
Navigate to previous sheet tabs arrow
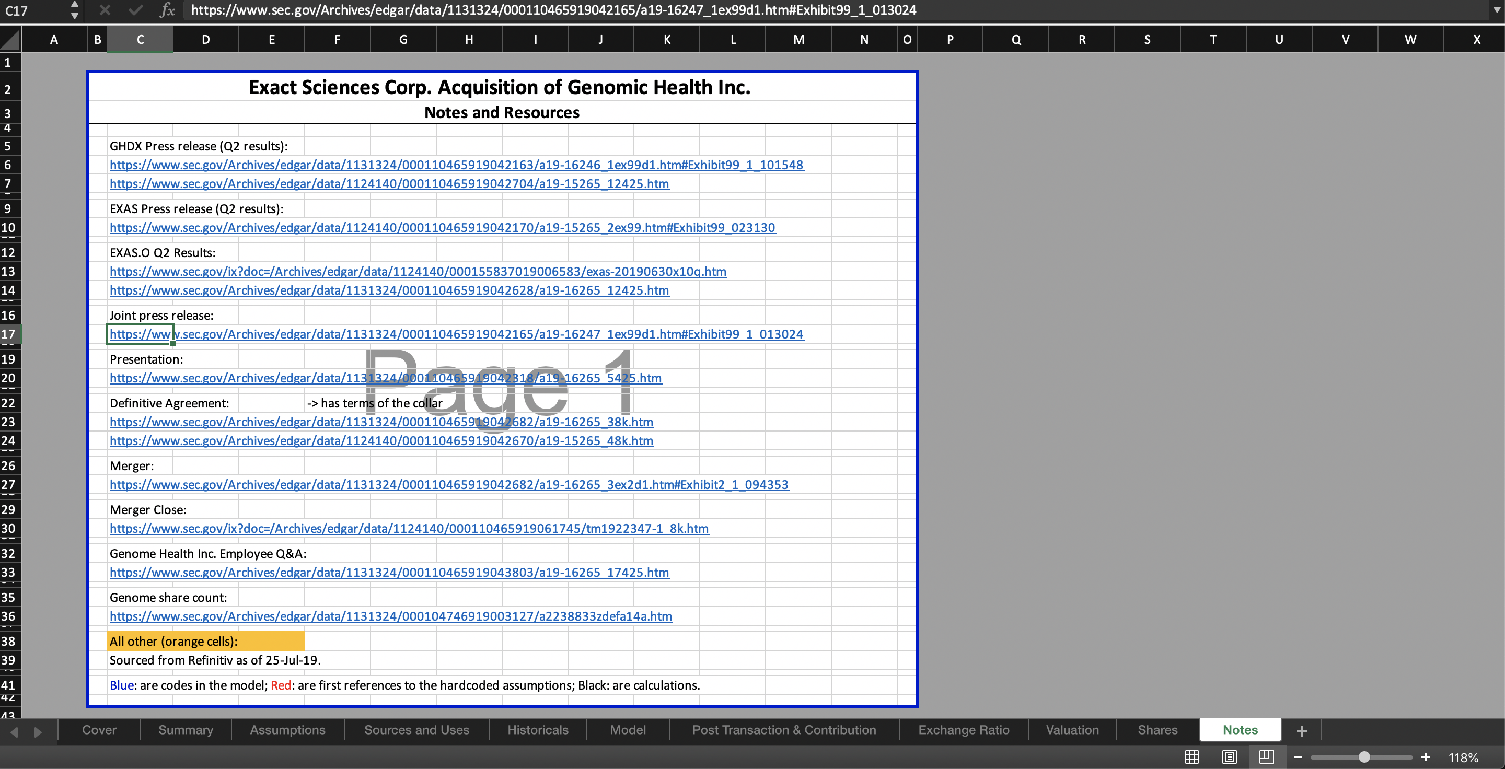pyautogui.click(x=14, y=731)
